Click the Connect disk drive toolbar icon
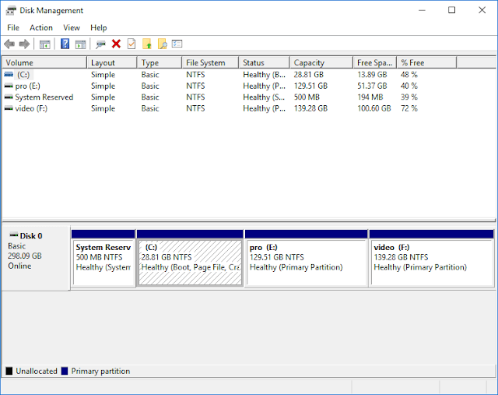498x395 pixels. (100, 44)
